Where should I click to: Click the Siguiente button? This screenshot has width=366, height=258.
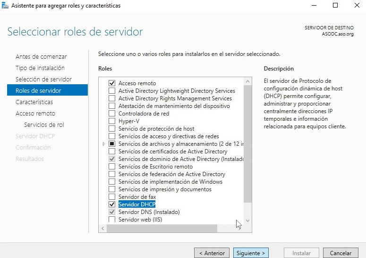[x=251, y=253]
